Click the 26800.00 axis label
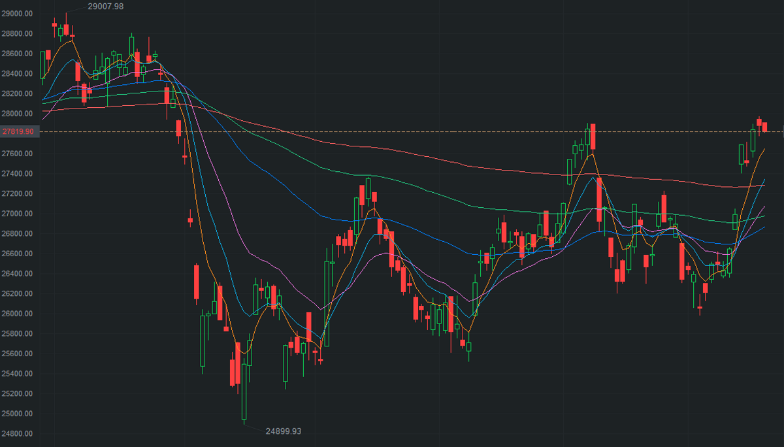Viewport: 784px width, 447px height. coord(18,234)
